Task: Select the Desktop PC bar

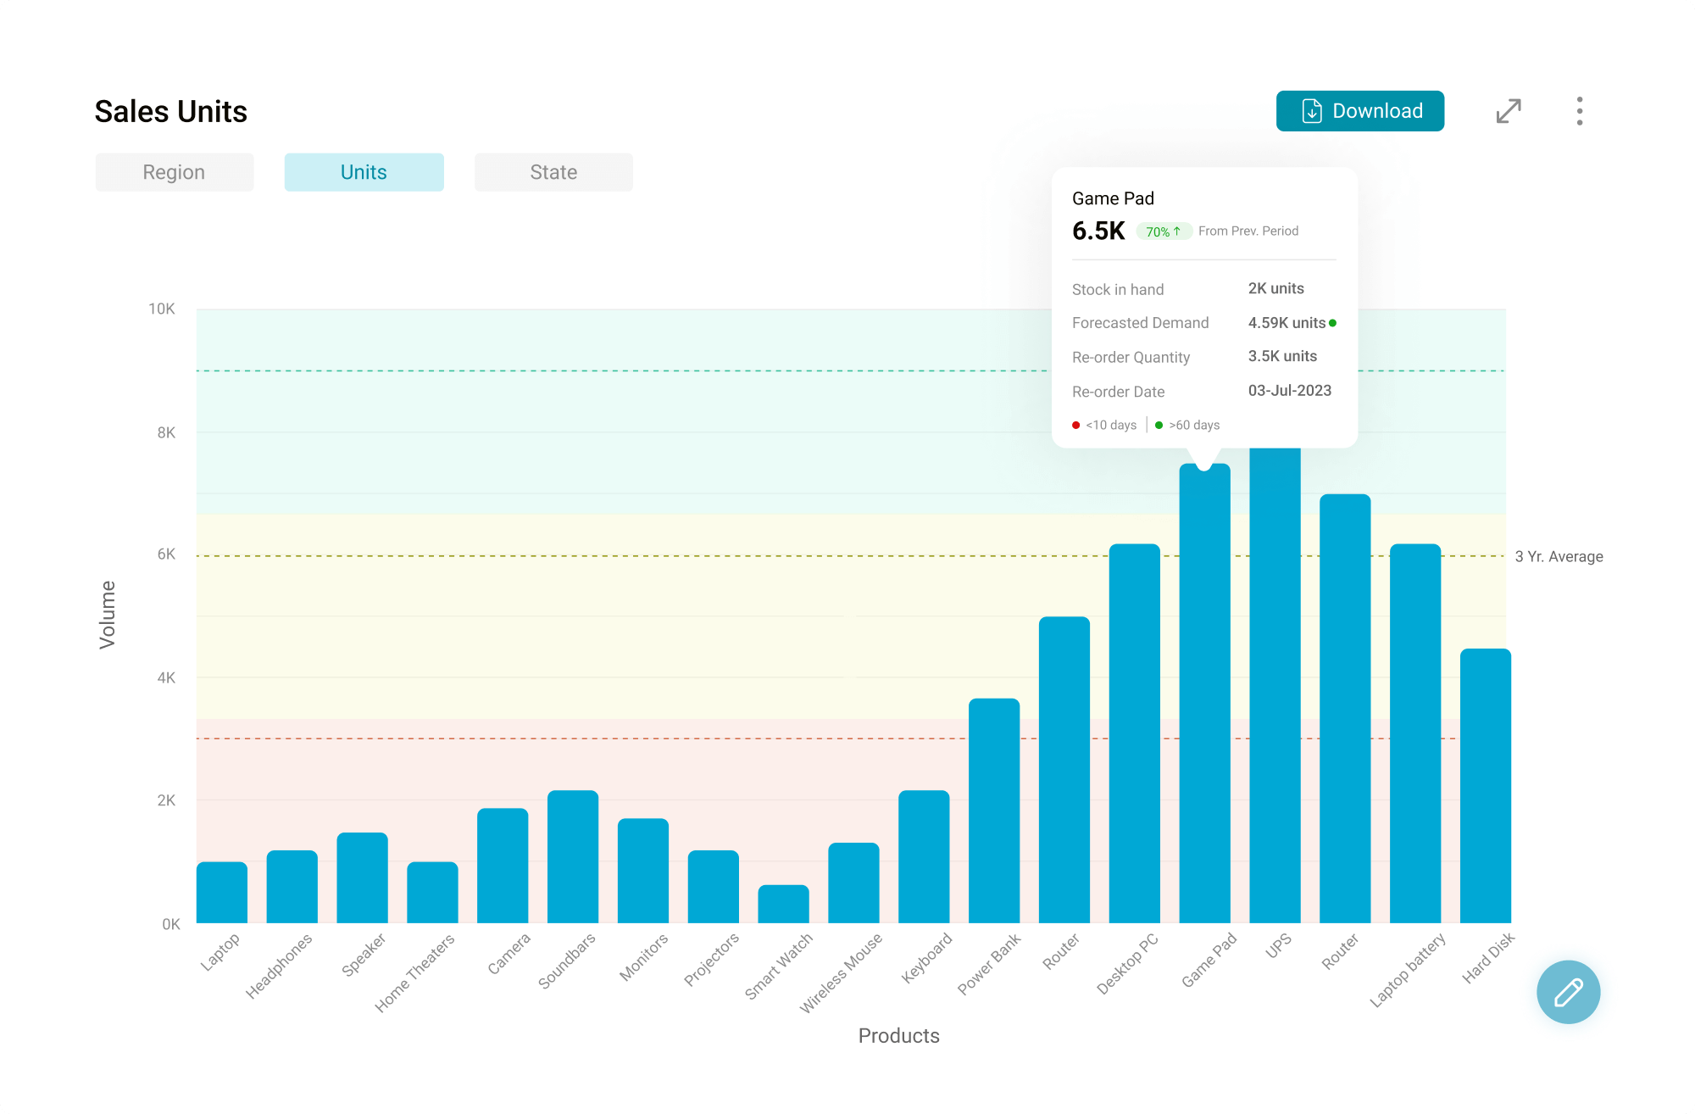Action: tap(1135, 733)
